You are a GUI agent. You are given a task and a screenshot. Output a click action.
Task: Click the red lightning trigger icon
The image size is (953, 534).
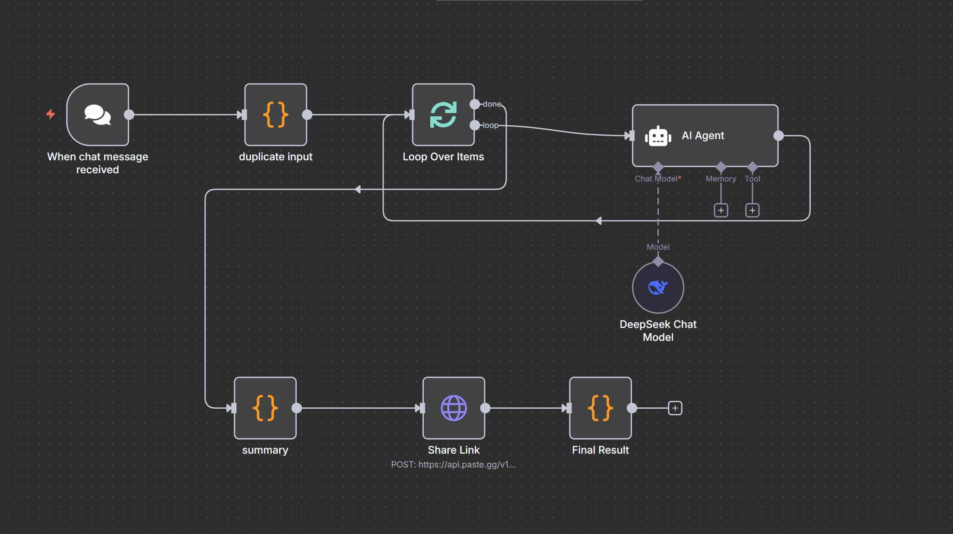(x=51, y=114)
